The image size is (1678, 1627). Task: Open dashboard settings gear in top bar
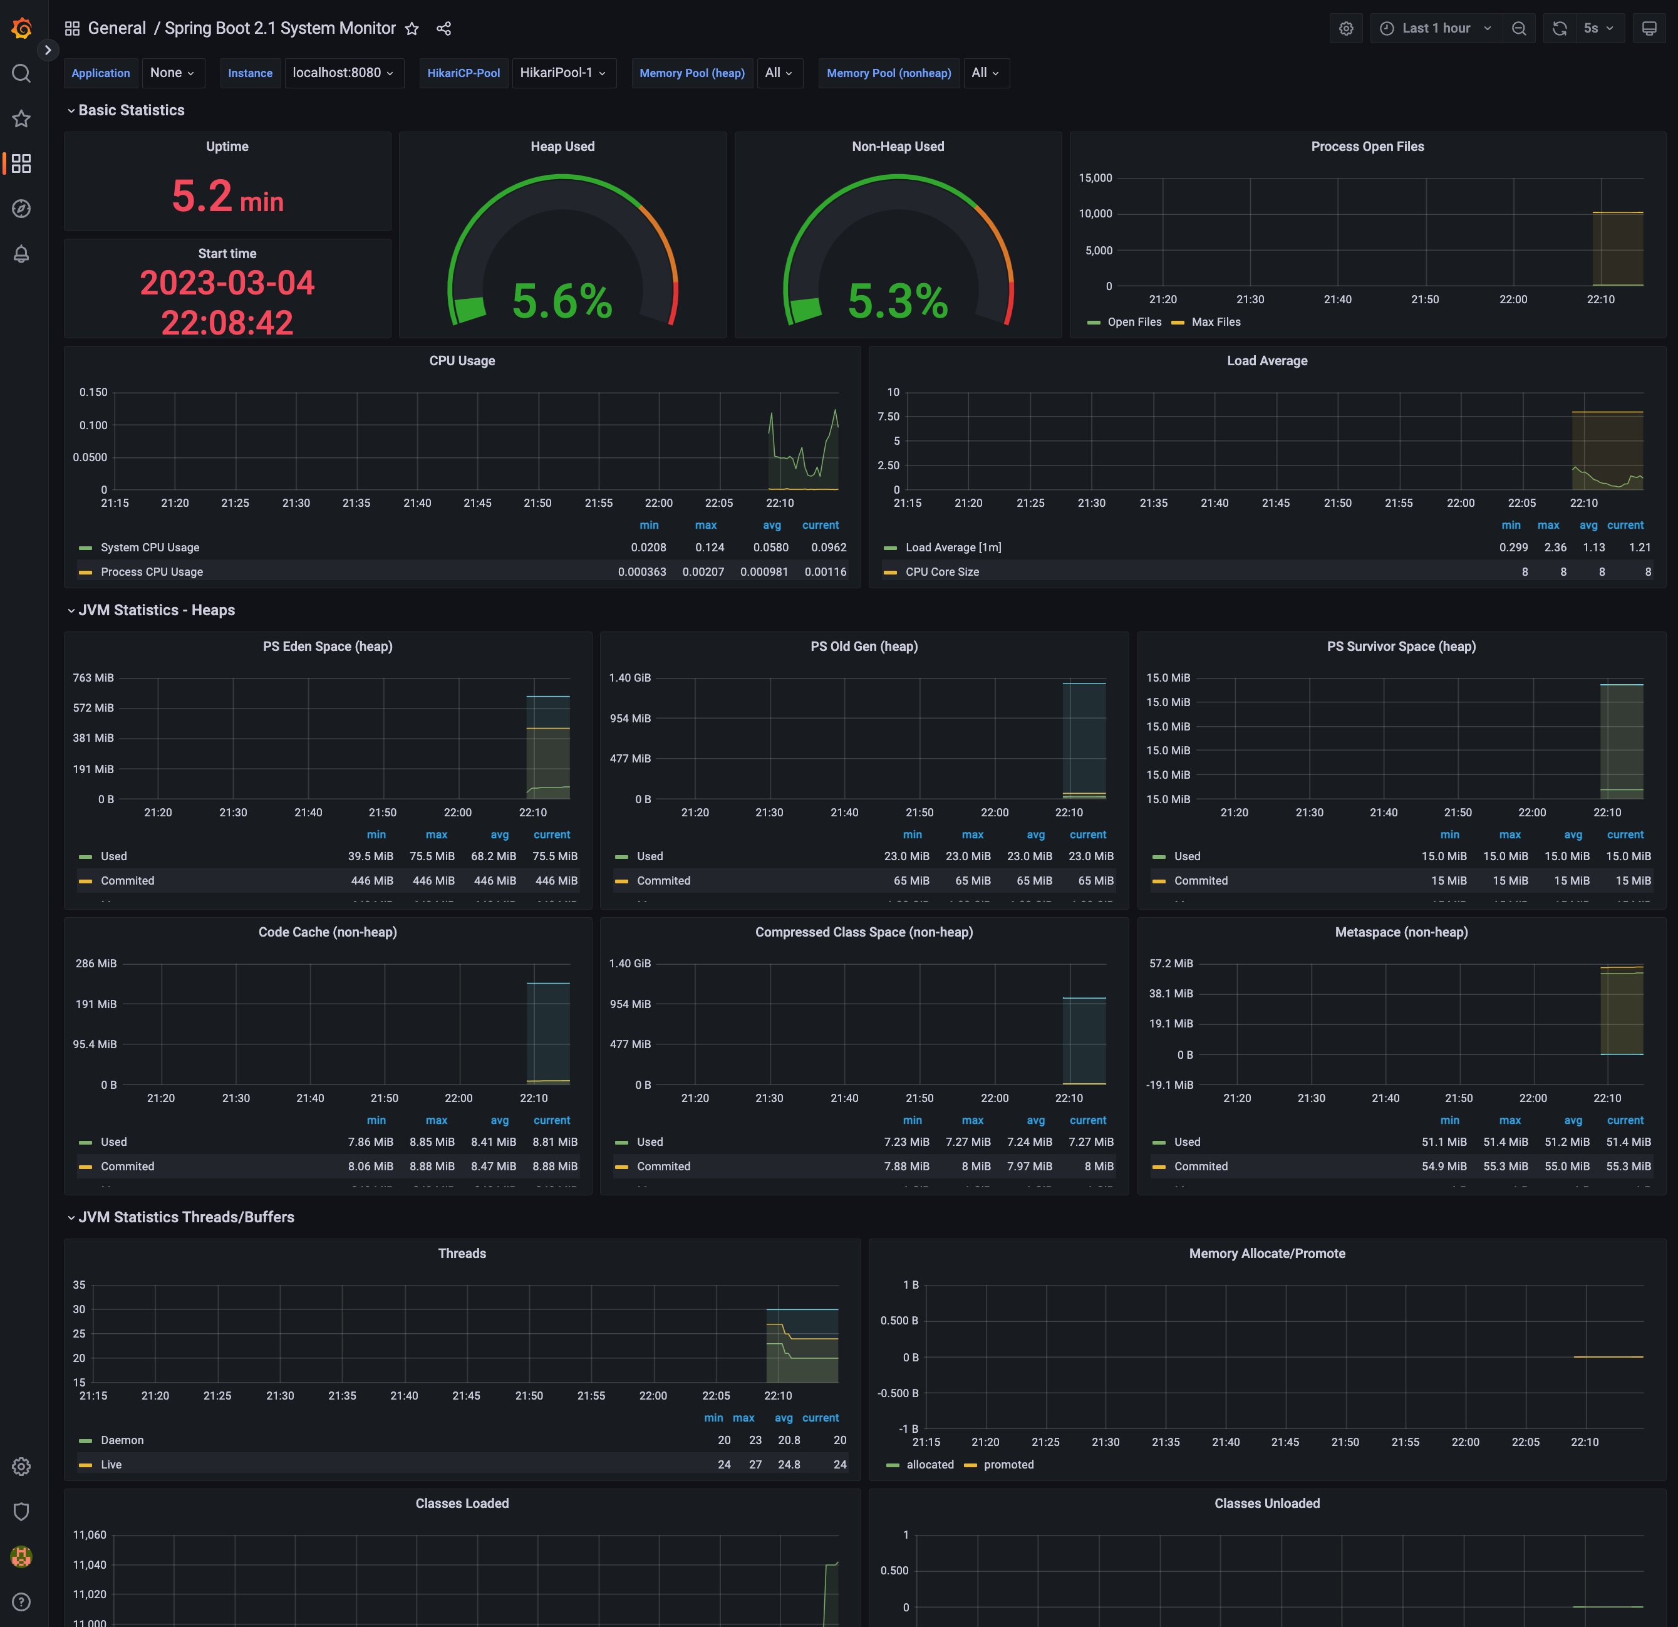coord(1346,28)
